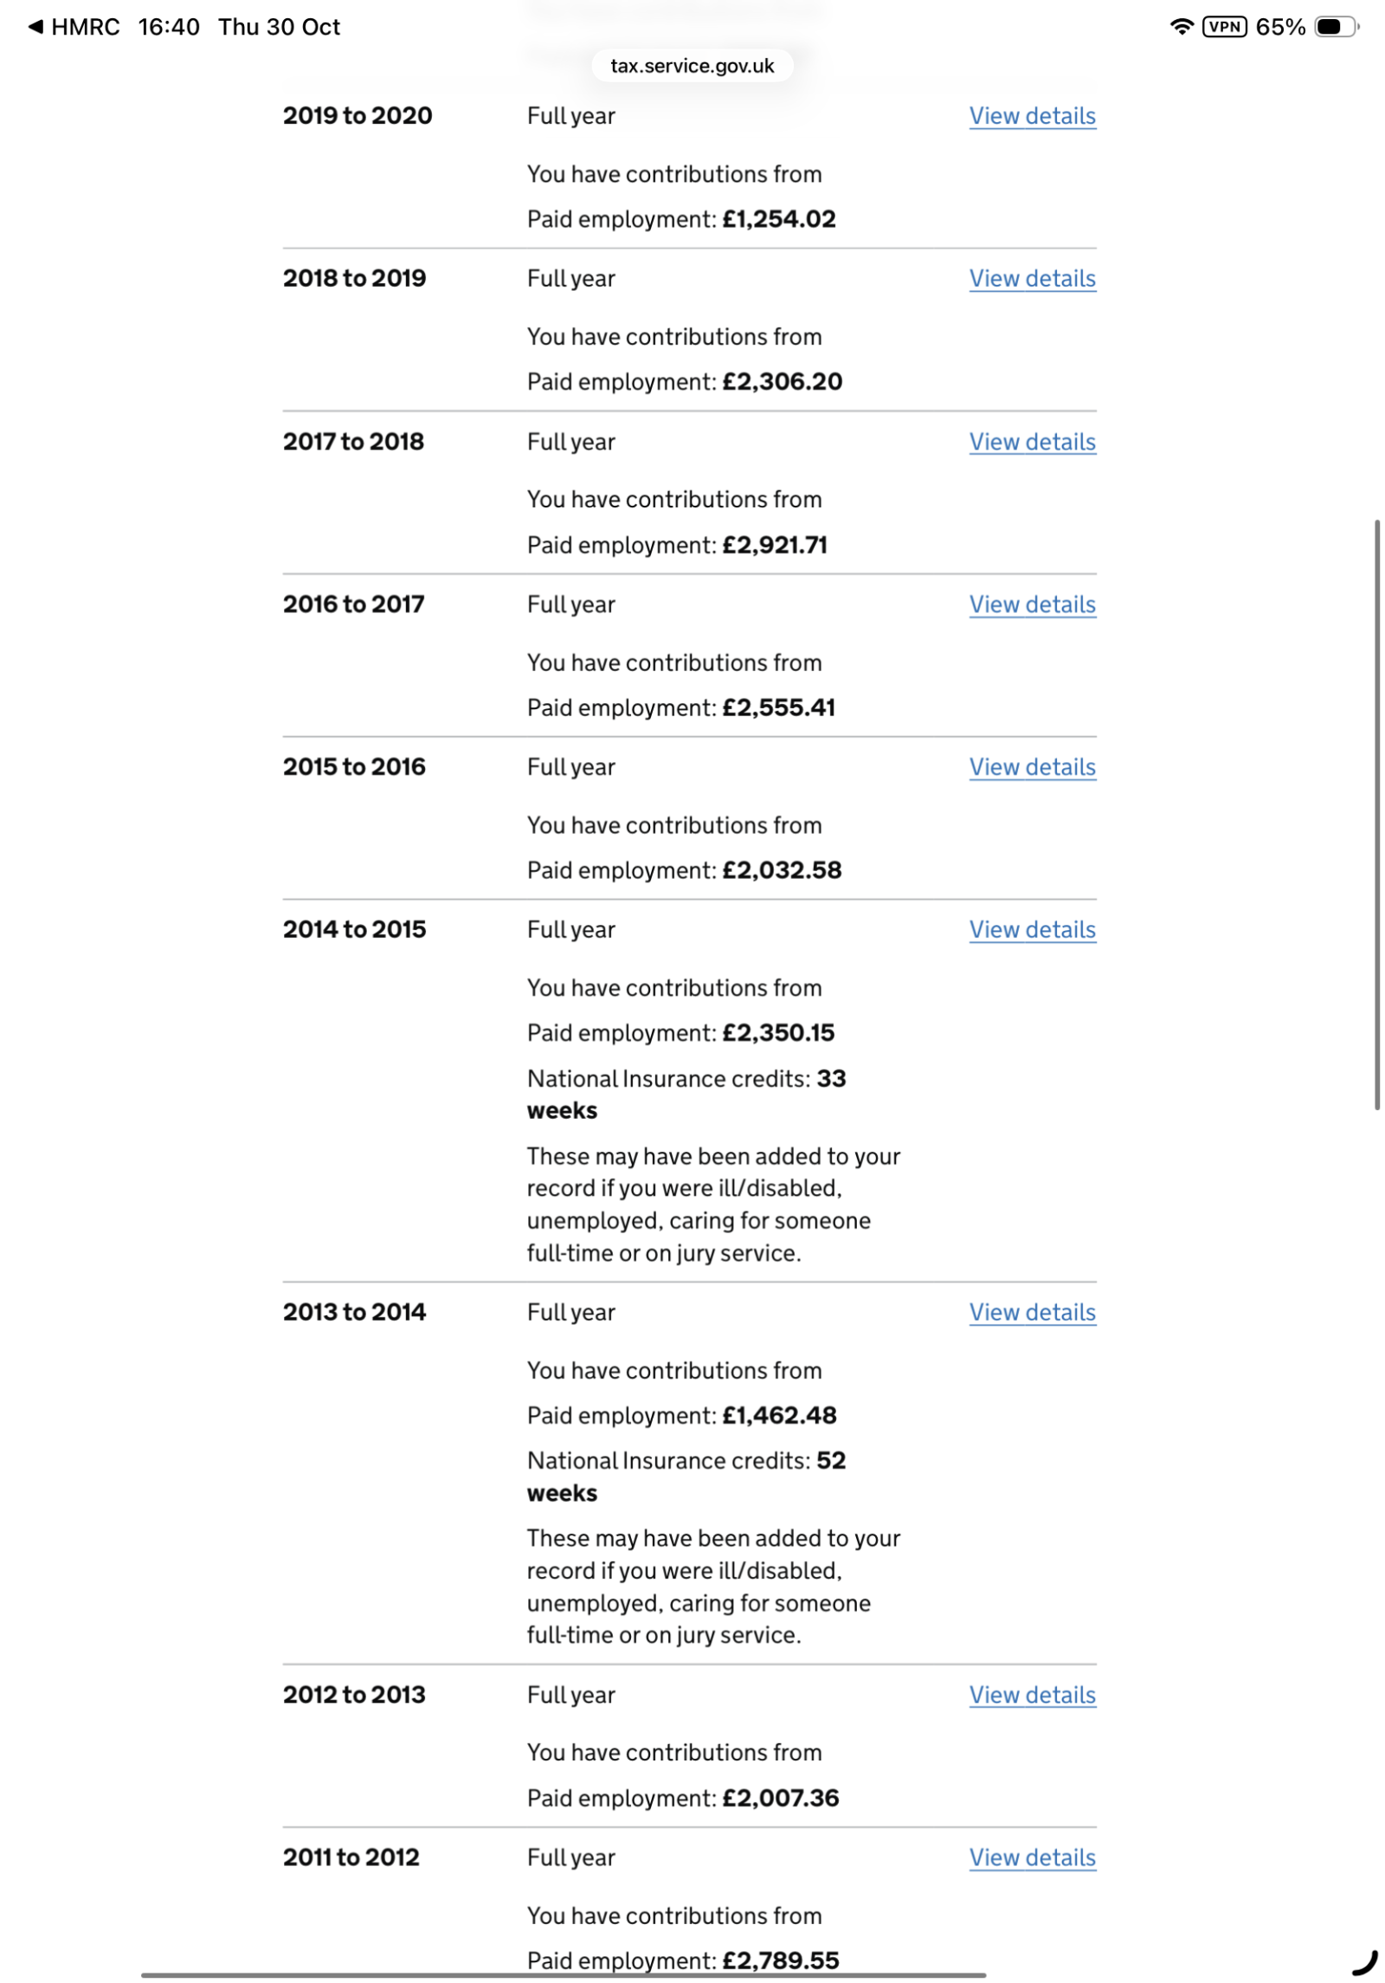Tap the 2014 to 2015 year heading
The width and height of the screenshot is (1385, 1983).
(354, 930)
